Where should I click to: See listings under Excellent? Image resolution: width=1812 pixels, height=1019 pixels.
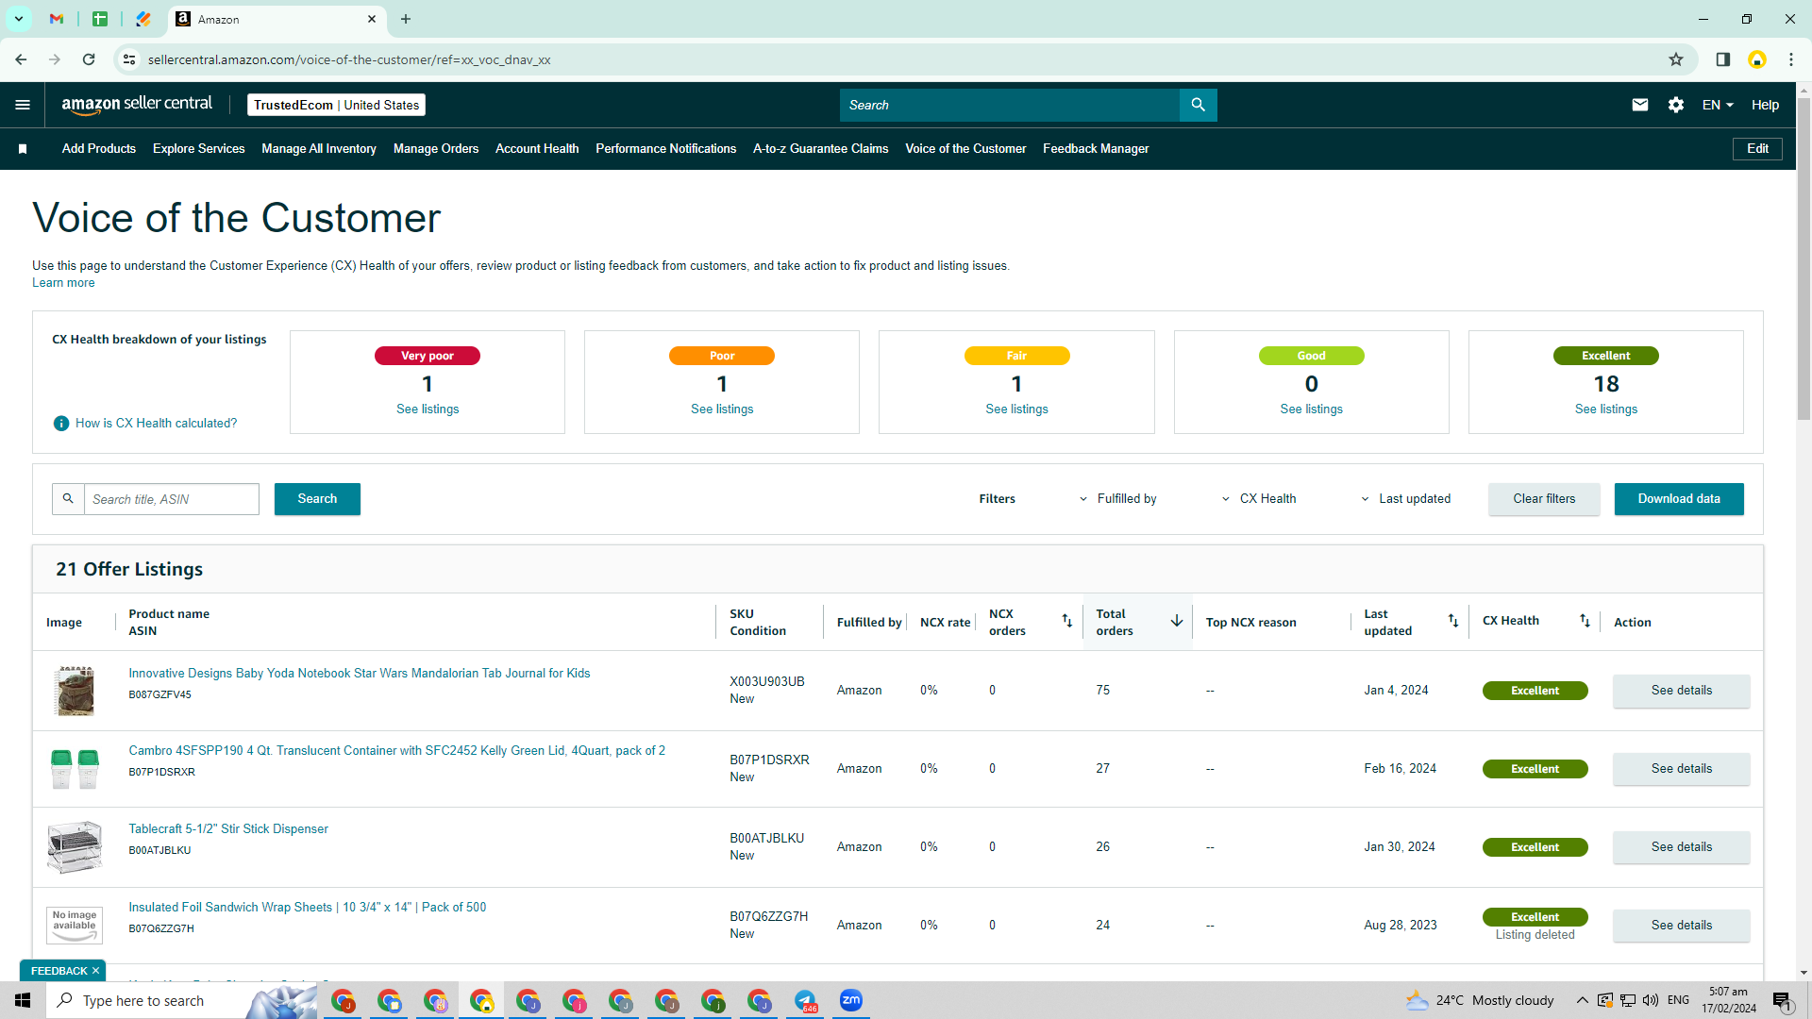pos(1606,409)
